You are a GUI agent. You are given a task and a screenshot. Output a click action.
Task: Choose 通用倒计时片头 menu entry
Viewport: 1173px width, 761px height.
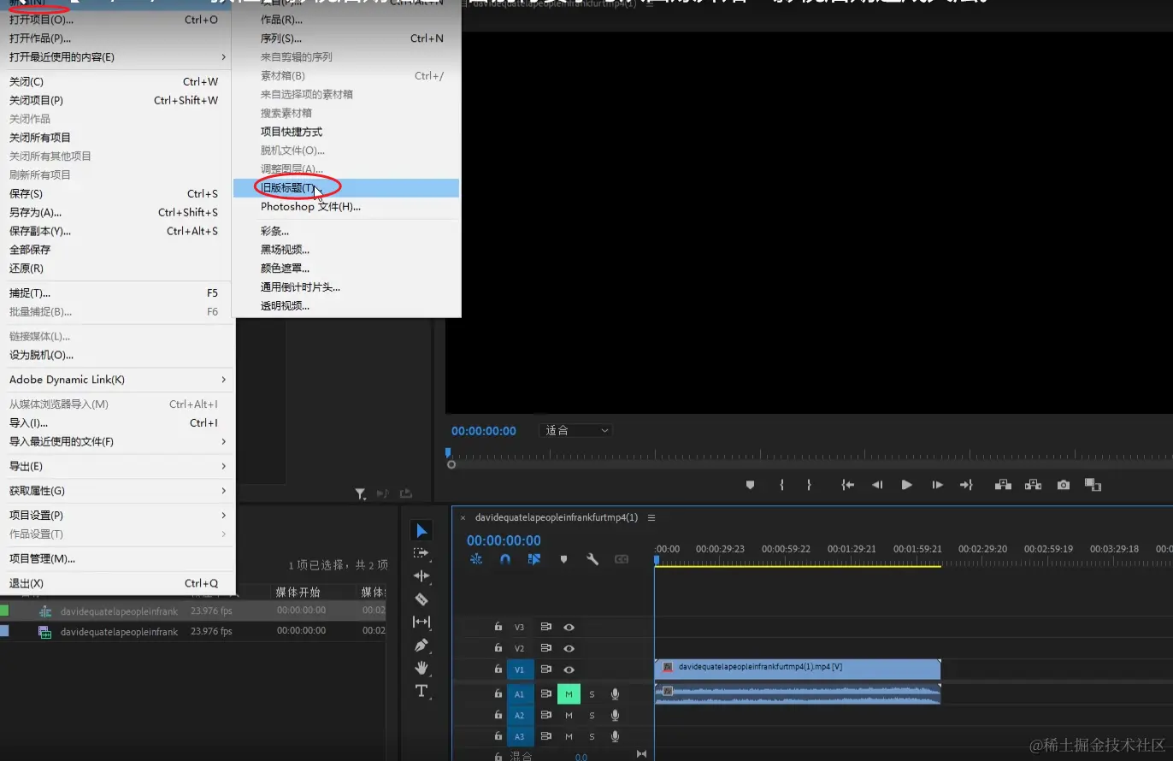pyautogui.click(x=346, y=287)
